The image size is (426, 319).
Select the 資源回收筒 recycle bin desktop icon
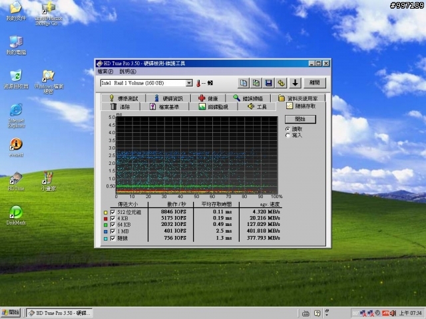[x=16, y=79]
